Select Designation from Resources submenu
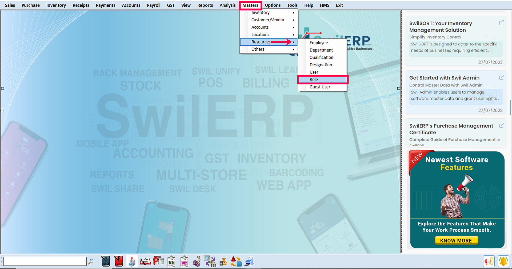Screen dimensions: 512x269 pyautogui.click(x=322, y=65)
